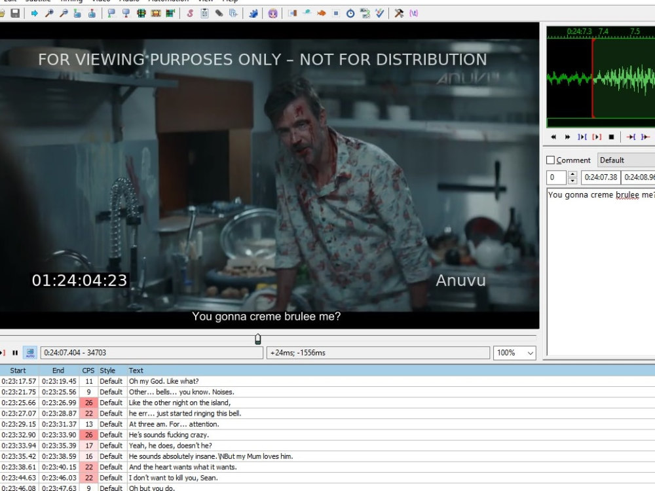Jump video to subtitle start icon
Viewport: 655px width, 491px height.
coord(78,13)
